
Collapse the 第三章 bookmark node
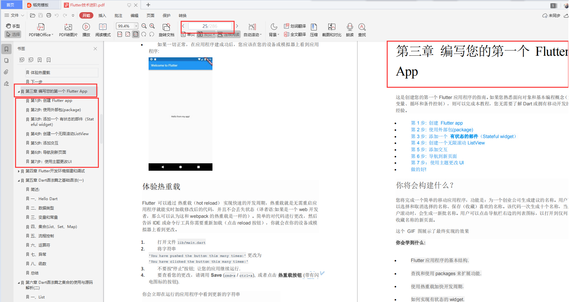coord(19,92)
